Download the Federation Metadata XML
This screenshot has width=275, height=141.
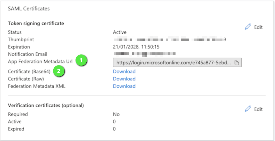coord(124,86)
